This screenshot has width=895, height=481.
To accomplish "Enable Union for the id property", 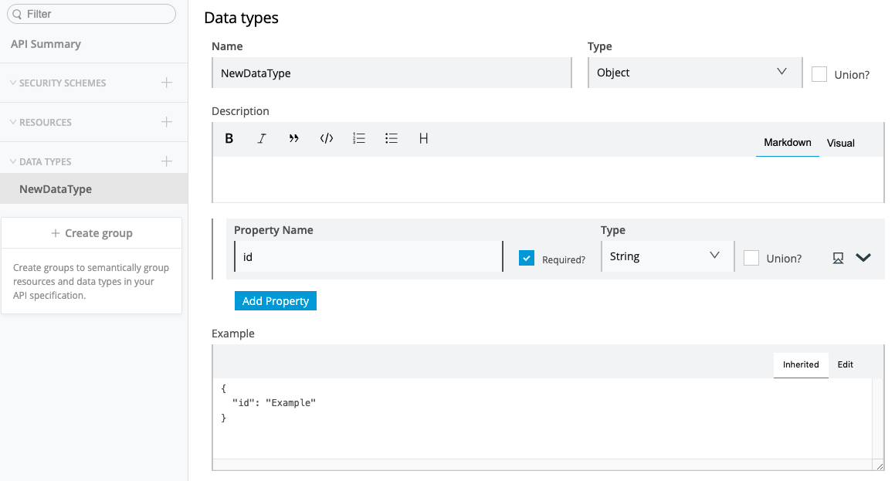I will [x=751, y=259].
